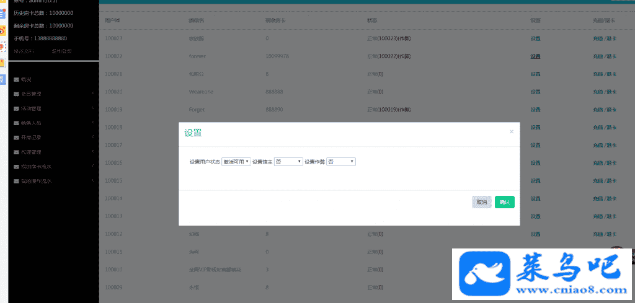
Task: Click 充值 link for user 100023
Action: [x=598, y=38]
